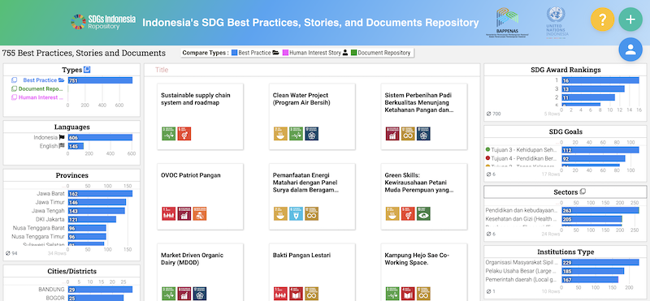This screenshot has height=301, width=650.
Task: Open the Market Driven Organic Dairy card
Action: 200,272
